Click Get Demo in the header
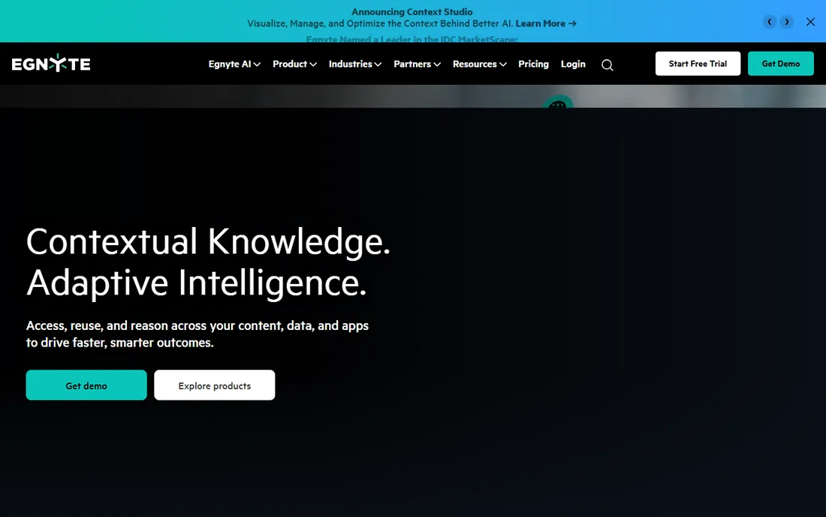 781,64
